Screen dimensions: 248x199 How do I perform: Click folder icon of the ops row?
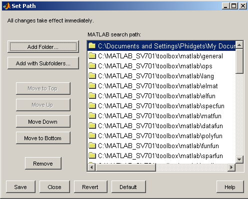point(92,66)
